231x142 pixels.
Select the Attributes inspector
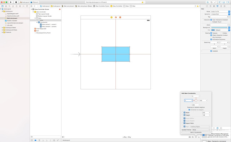[217, 6]
